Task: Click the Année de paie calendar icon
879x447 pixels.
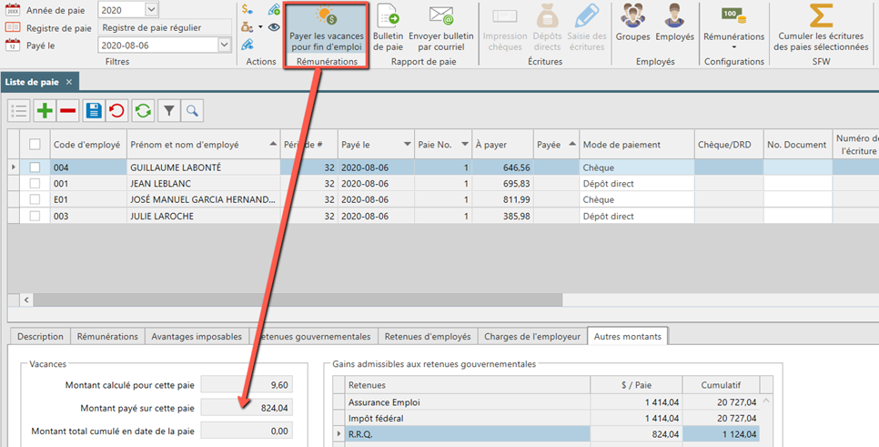Action: (13, 9)
